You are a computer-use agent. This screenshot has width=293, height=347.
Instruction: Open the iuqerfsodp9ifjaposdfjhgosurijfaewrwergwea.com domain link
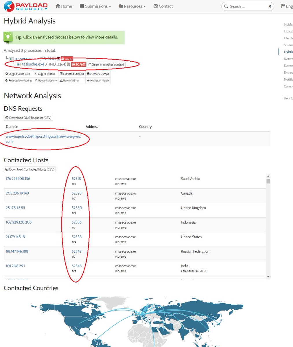43,139
